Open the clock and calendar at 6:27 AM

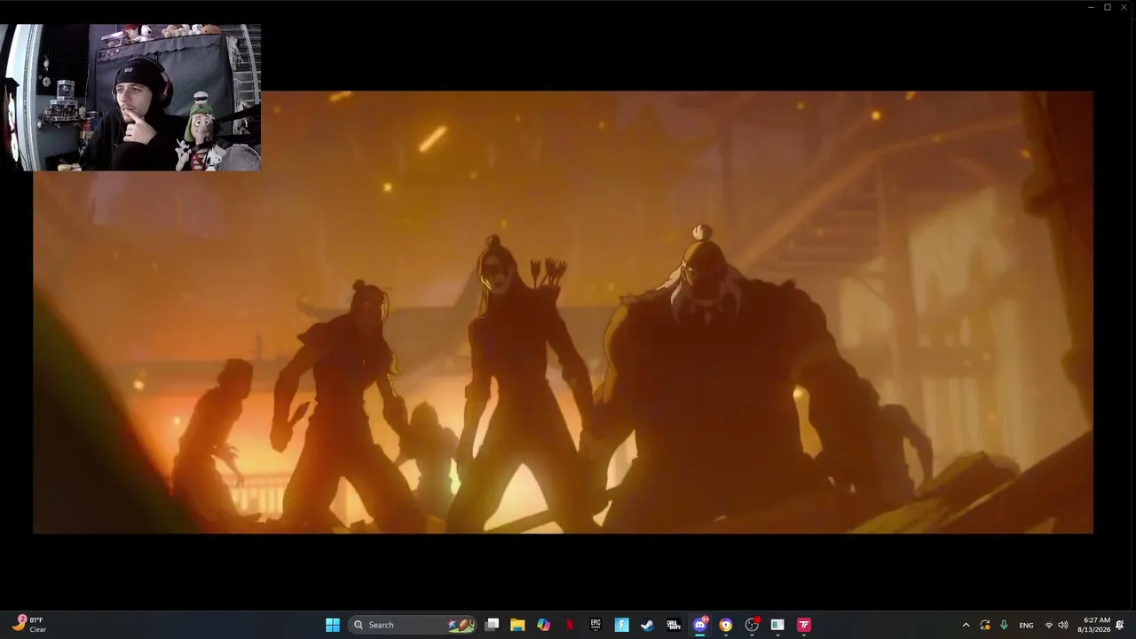tap(1093, 625)
